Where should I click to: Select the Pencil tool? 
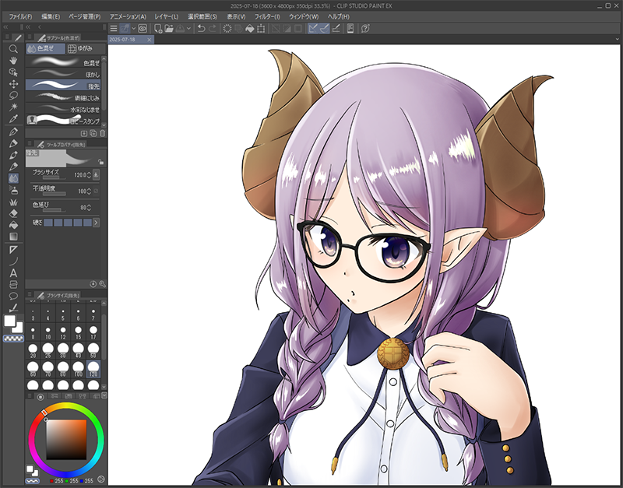[x=13, y=143]
